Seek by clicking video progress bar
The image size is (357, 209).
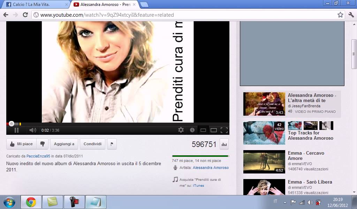pyautogui.click(x=118, y=124)
